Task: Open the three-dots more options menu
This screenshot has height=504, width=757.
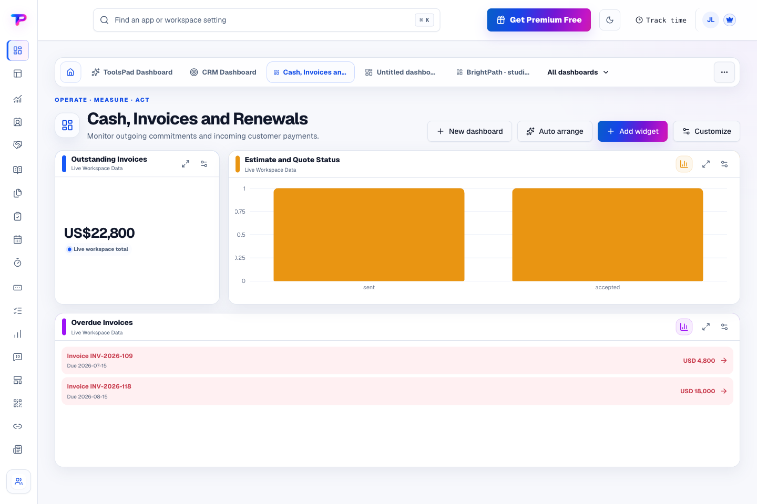Action: tap(724, 72)
